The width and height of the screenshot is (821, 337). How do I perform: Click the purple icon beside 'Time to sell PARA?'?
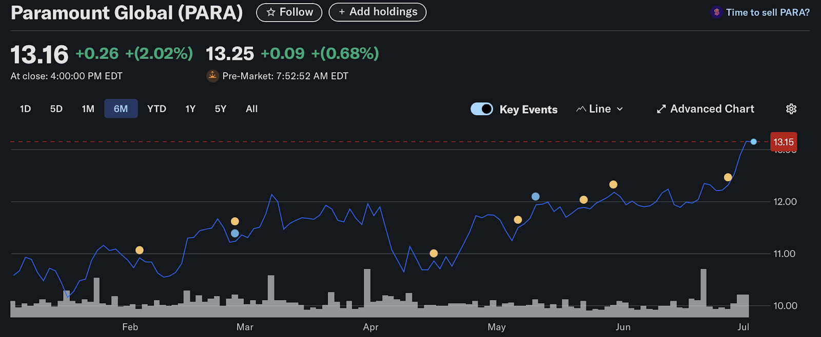716,12
